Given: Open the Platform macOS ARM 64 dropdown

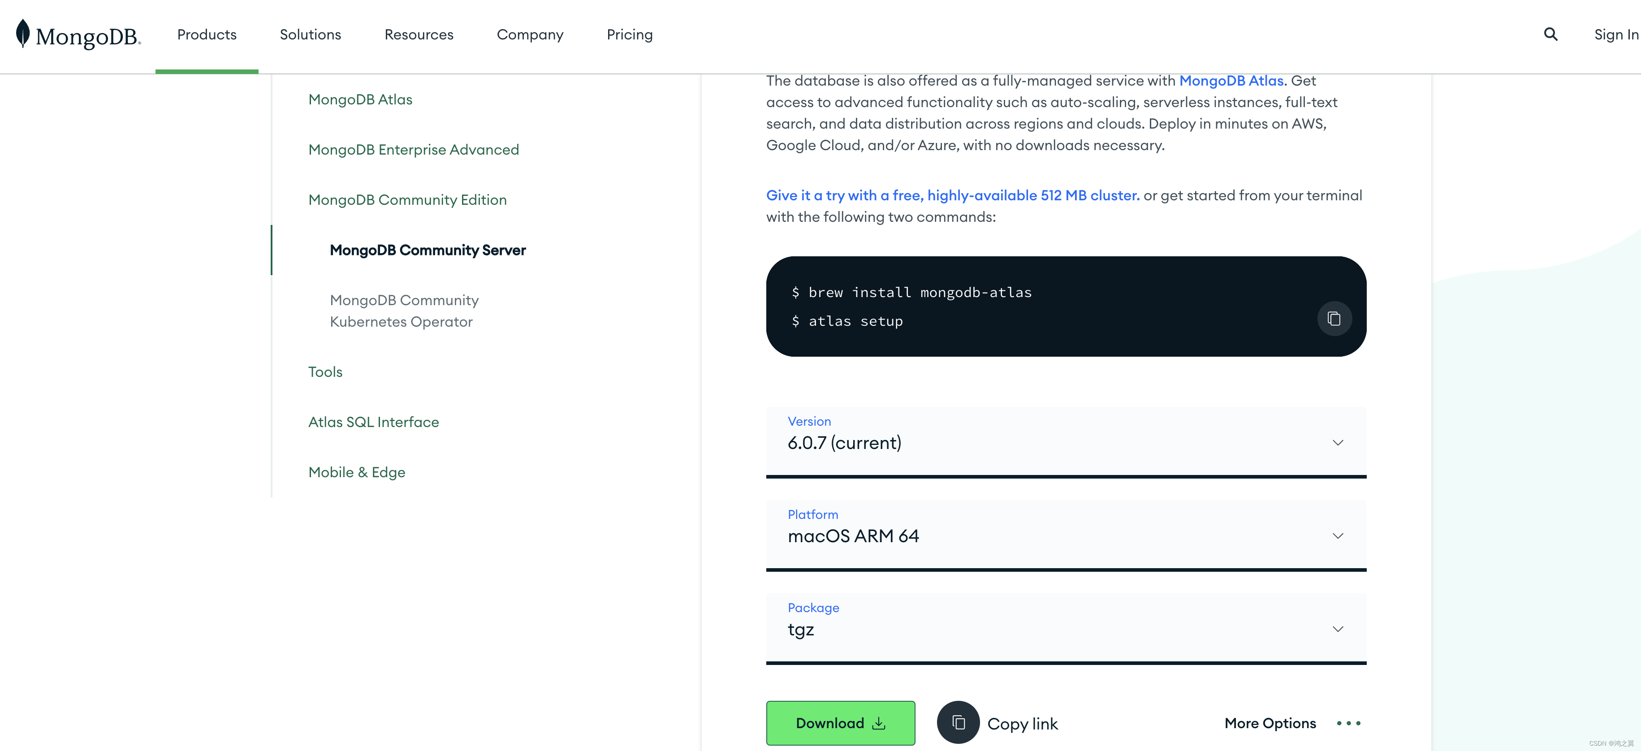Looking at the screenshot, I should [1066, 535].
